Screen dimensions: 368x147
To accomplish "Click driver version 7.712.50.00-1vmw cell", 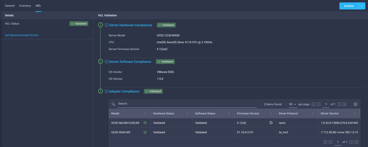I will coord(339,132).
